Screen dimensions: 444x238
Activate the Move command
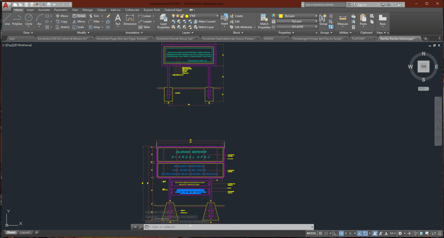[62, 16]
